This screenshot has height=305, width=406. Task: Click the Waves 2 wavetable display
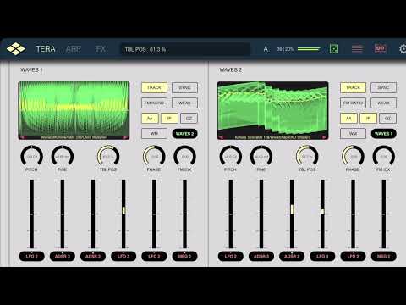(x=273, y=110)
